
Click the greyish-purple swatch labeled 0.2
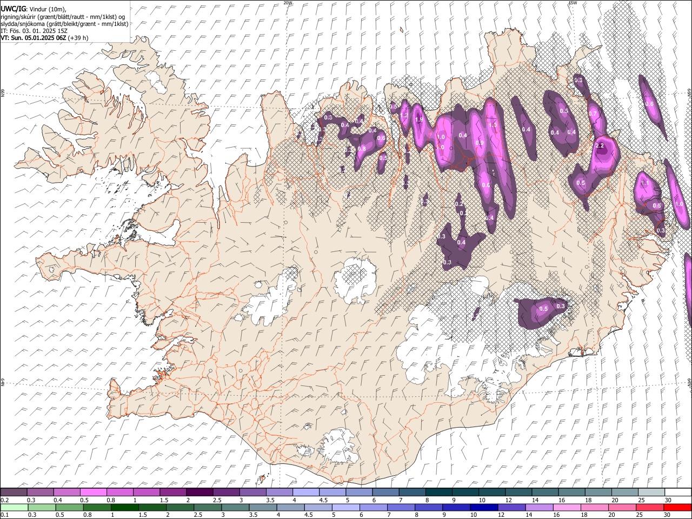pos(14,493)
